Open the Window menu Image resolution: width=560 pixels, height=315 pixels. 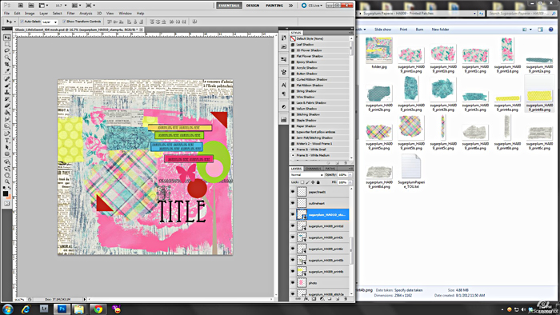(125, 14)
